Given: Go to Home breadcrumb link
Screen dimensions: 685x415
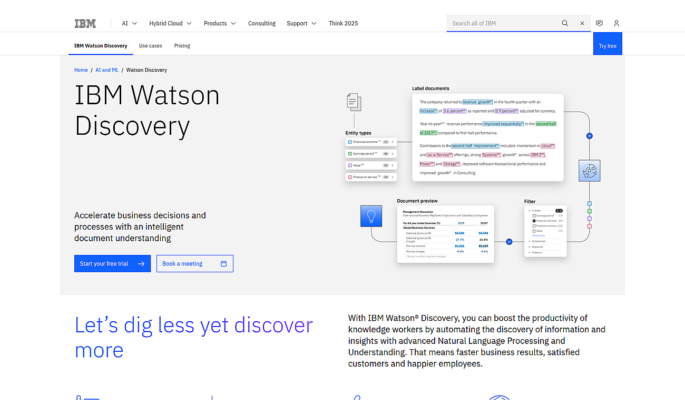Looking at the screenshot, I should pos(81,70).
